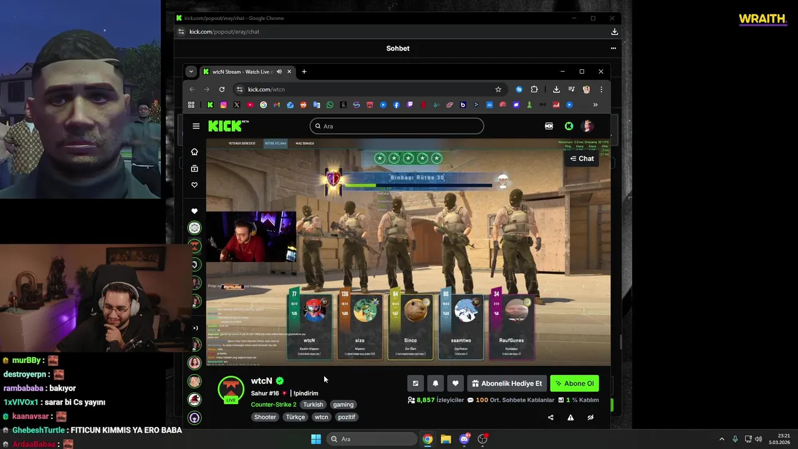
Task: Click the share icon below Abone Ol
Action: click(550, 417)
